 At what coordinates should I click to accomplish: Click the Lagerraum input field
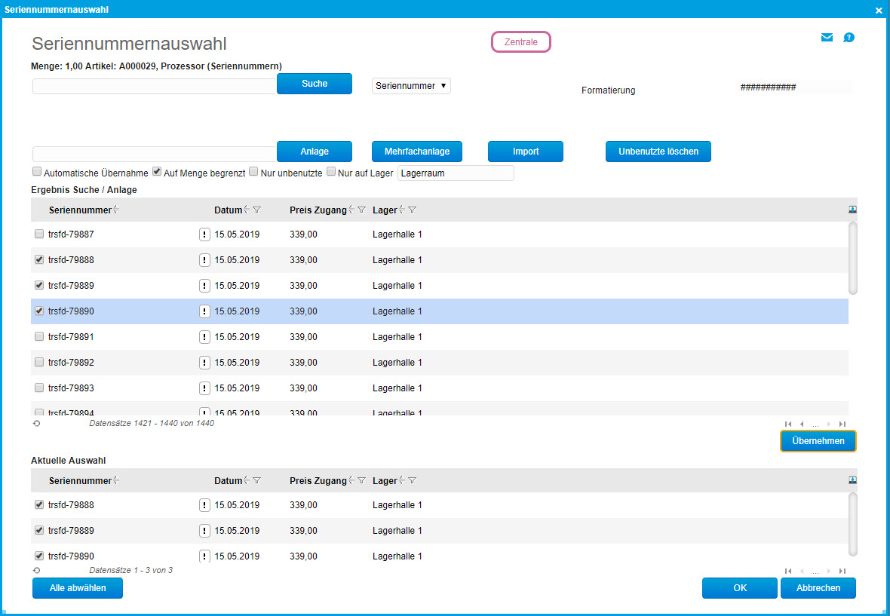(x=455, y=173)
